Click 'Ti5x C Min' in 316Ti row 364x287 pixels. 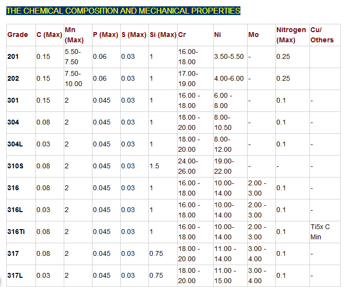pyautogui.click(x=320, y=232)
